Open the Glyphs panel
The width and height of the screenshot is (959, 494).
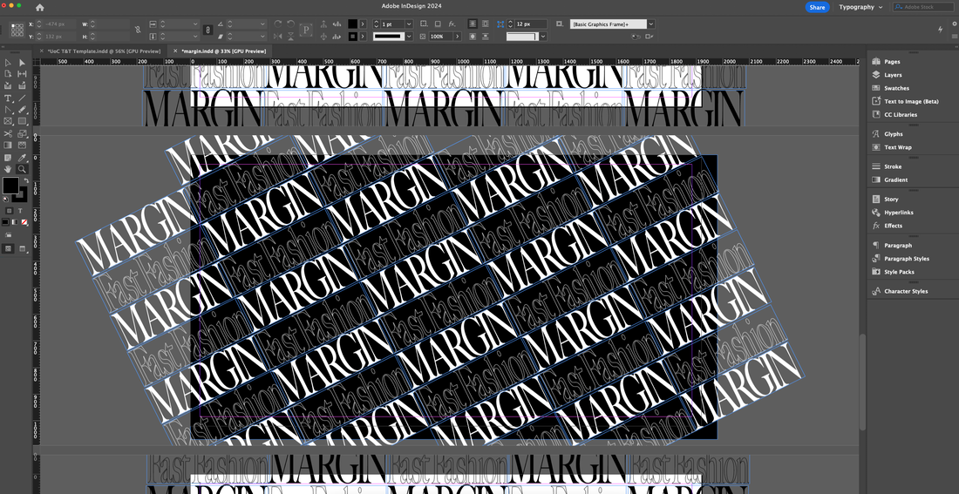[893, 134]
